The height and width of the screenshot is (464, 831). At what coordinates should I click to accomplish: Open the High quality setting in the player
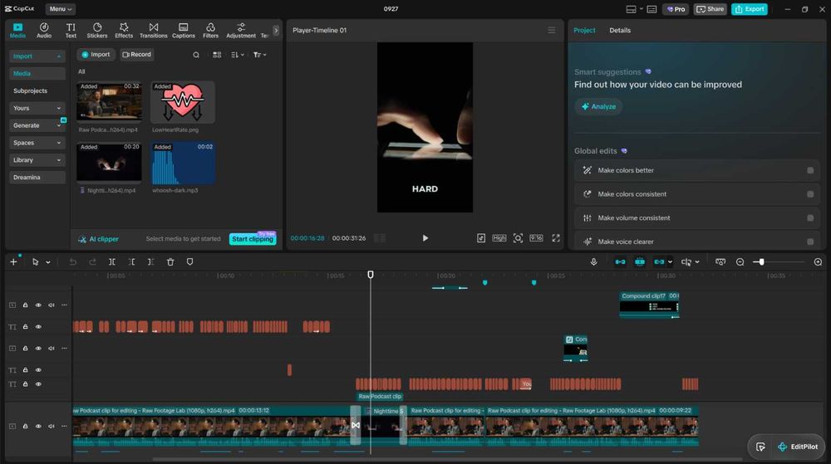pos(499,238)
